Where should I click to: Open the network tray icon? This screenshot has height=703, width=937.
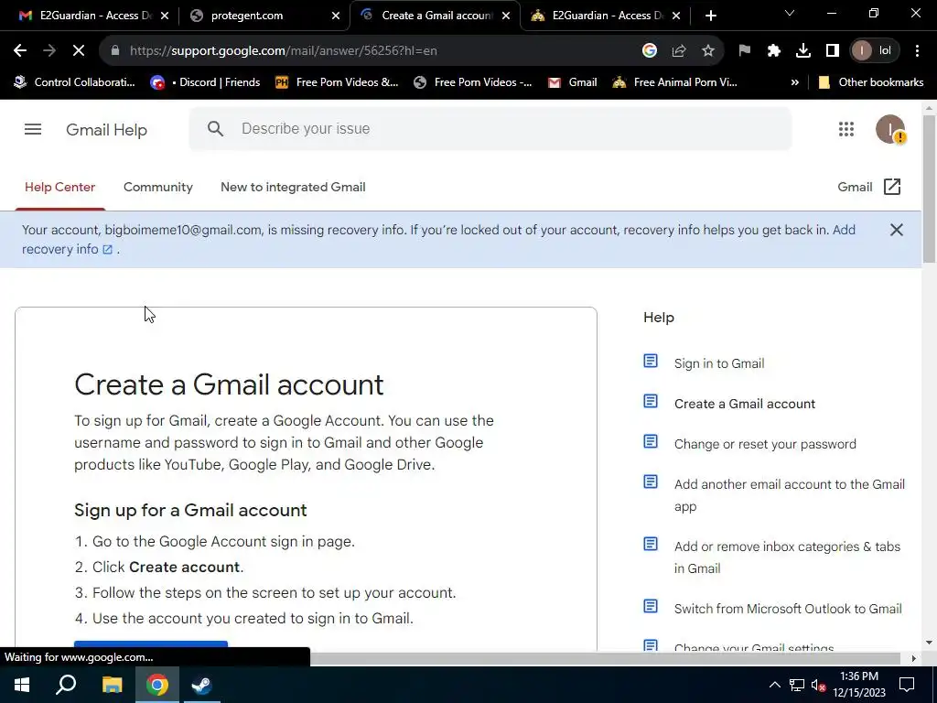(797, 685)
